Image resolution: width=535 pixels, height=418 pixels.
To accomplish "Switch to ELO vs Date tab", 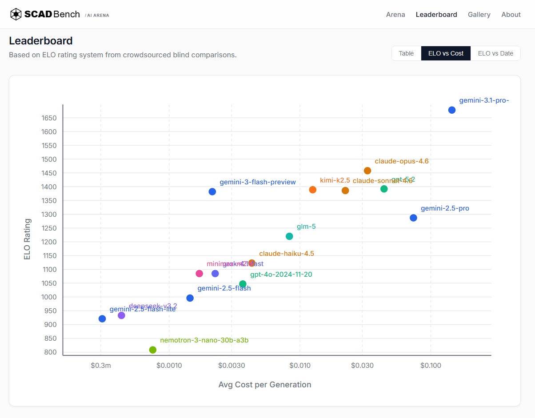I will pyautogui.click(x=495, y=53).
